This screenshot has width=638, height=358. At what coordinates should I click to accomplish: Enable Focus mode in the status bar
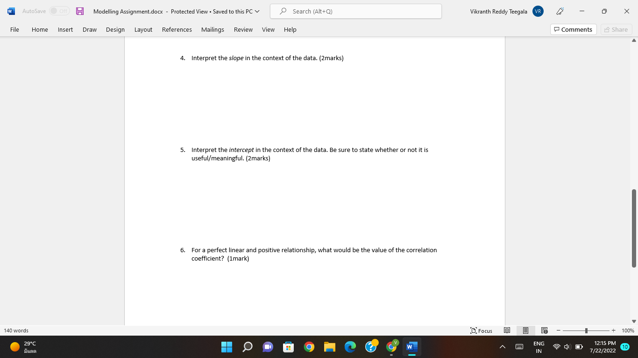481,330
